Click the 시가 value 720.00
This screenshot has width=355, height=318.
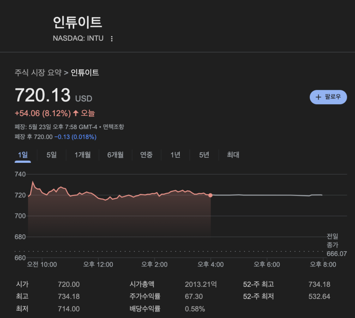tap(69, 284)
